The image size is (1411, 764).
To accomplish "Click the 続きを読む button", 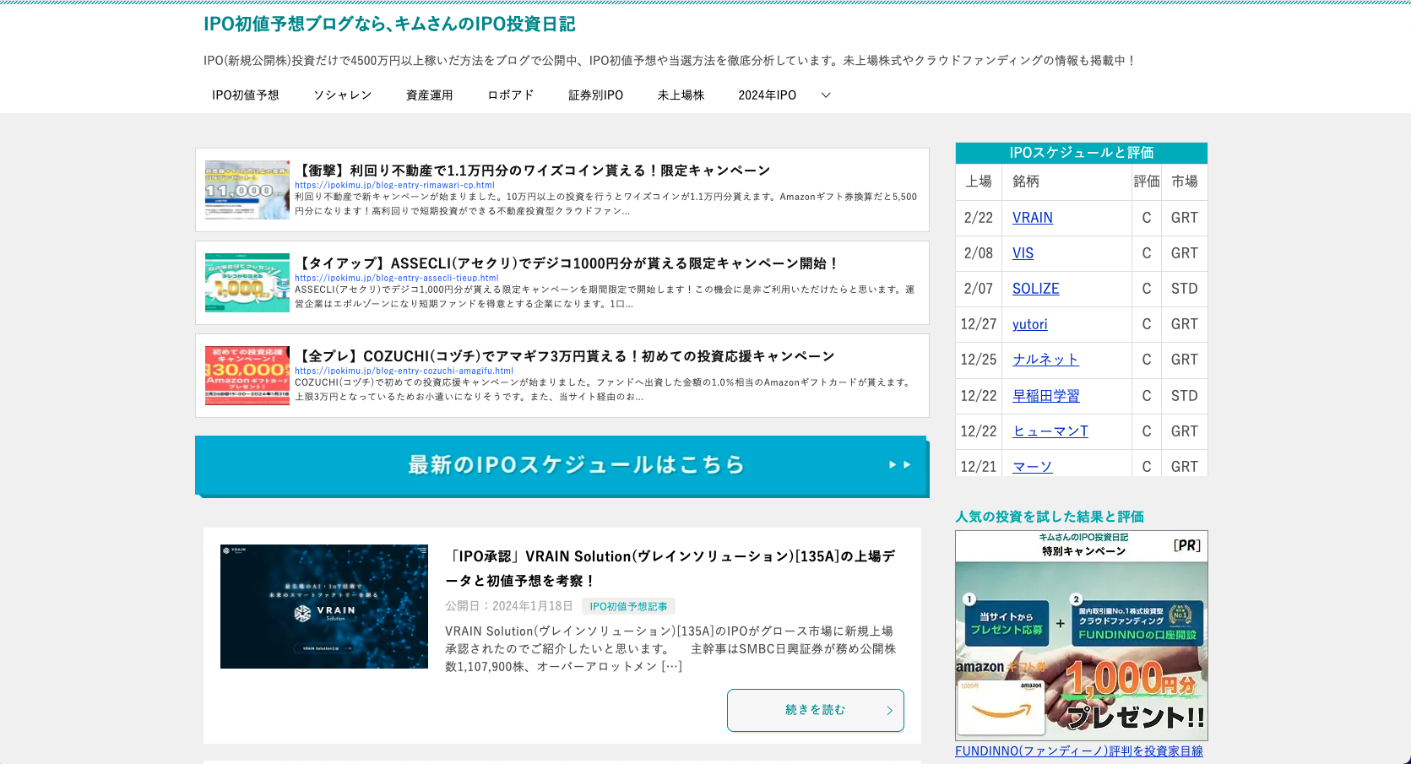I will pyautogui.click(x=815, y=710).
